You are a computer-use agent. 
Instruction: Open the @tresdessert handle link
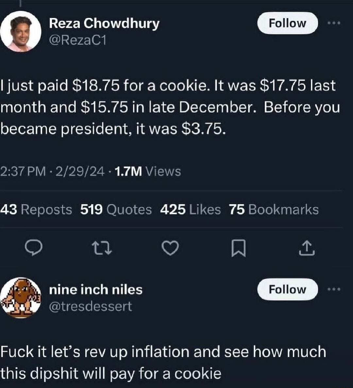click(90, 306)
